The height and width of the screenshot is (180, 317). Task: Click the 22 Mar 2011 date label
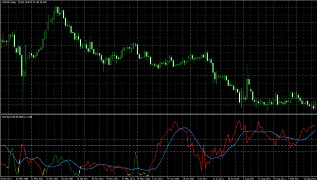coord(37,179)
